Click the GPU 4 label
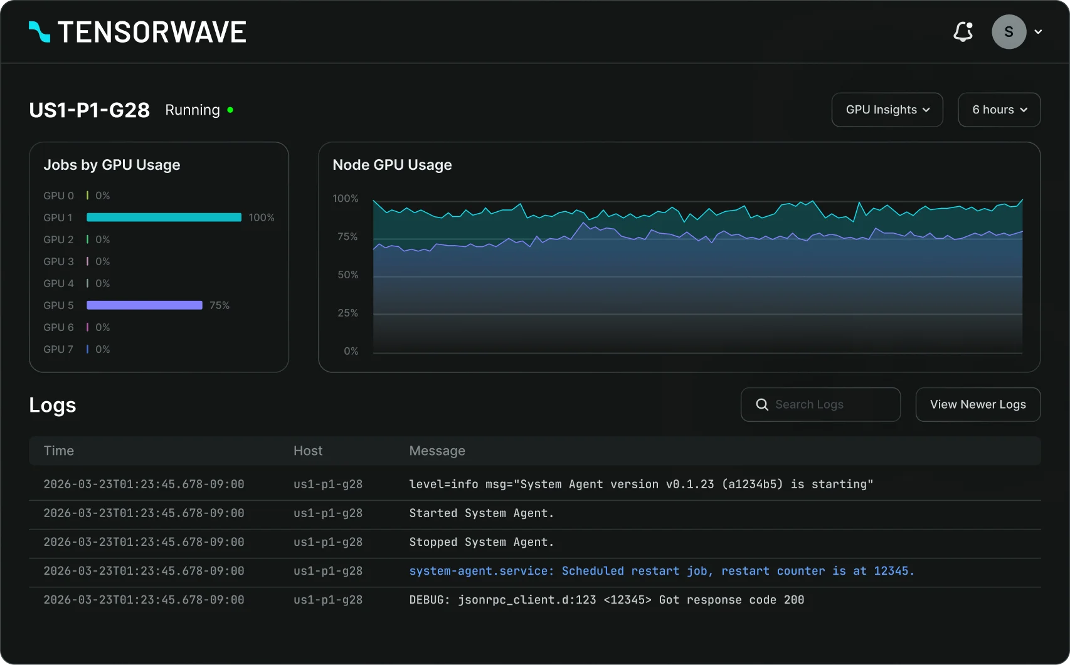The image size is (1070, 665). 58,283
